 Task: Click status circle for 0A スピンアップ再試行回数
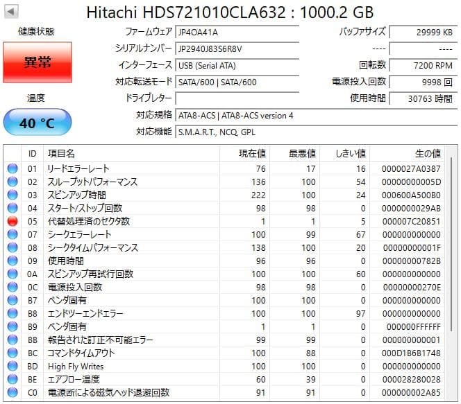[x=12, y=274]
